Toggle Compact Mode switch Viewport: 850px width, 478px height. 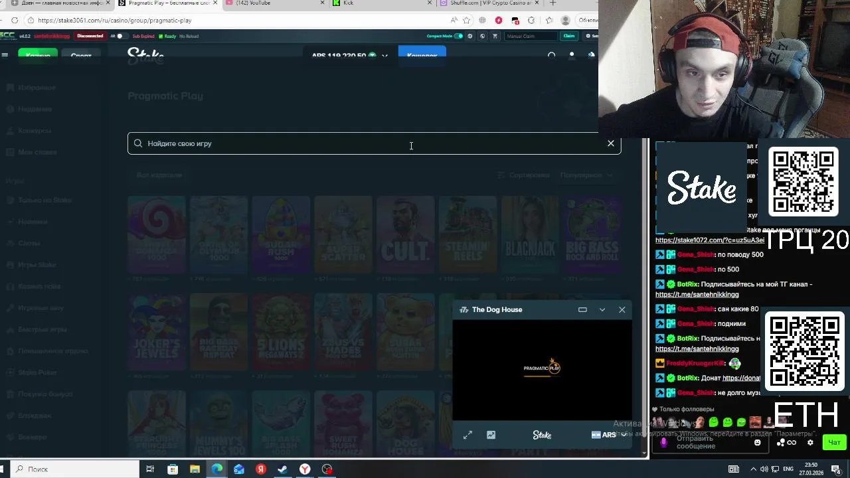(458, 36)
